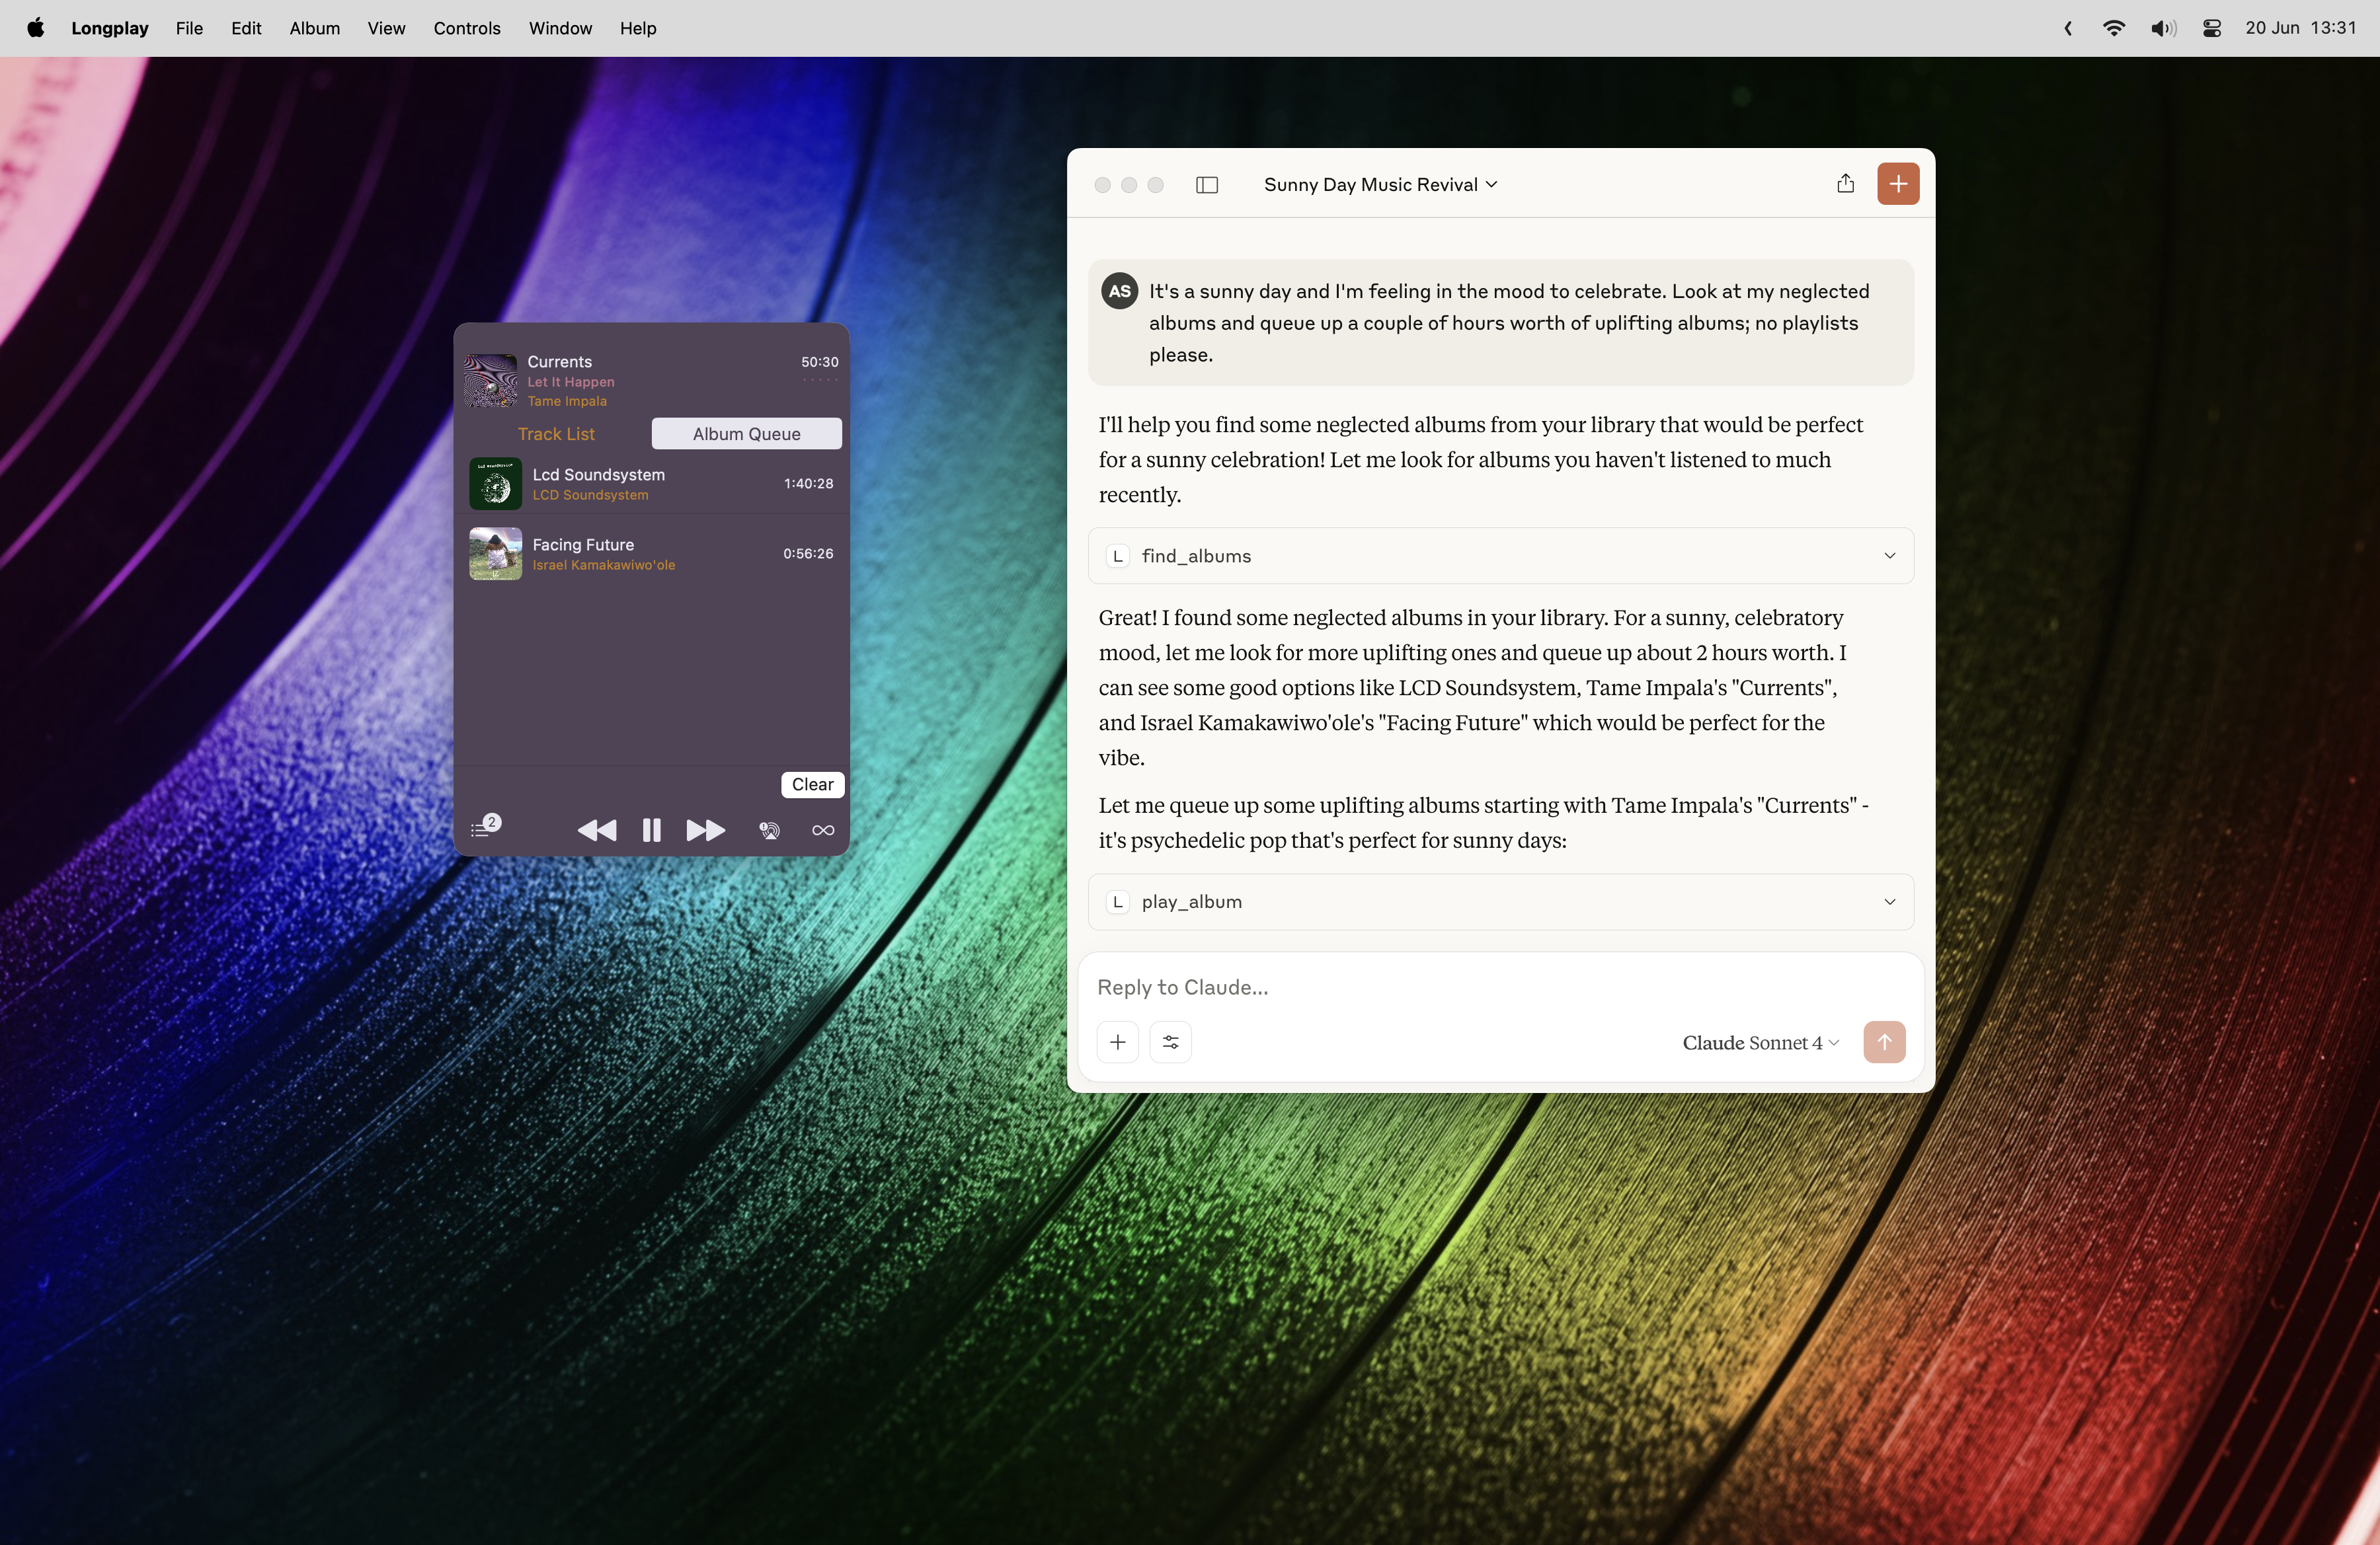Toggle the infinity continuous play icon
Viewport: 2380px width, 1545px height.
[823, 831]
